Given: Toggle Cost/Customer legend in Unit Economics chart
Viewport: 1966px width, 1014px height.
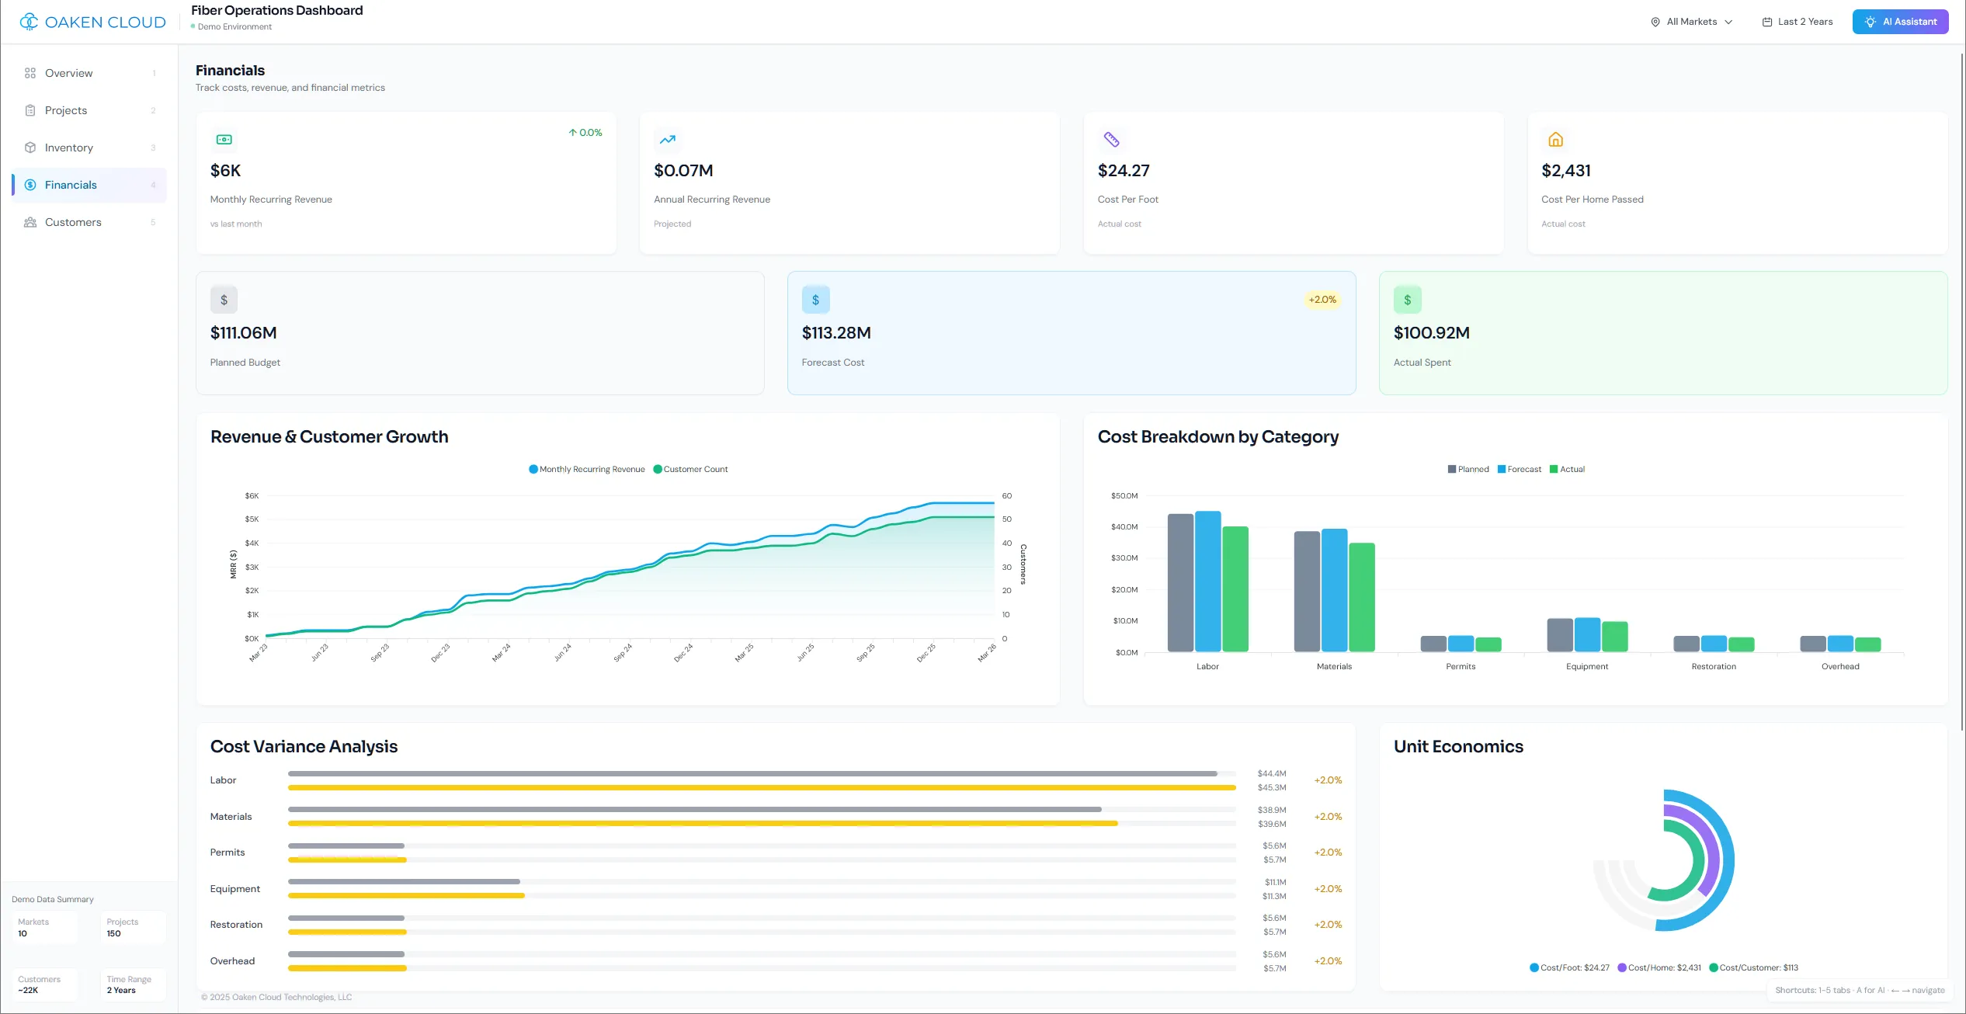Looking at the screenshot, I should pos(1753,967).
